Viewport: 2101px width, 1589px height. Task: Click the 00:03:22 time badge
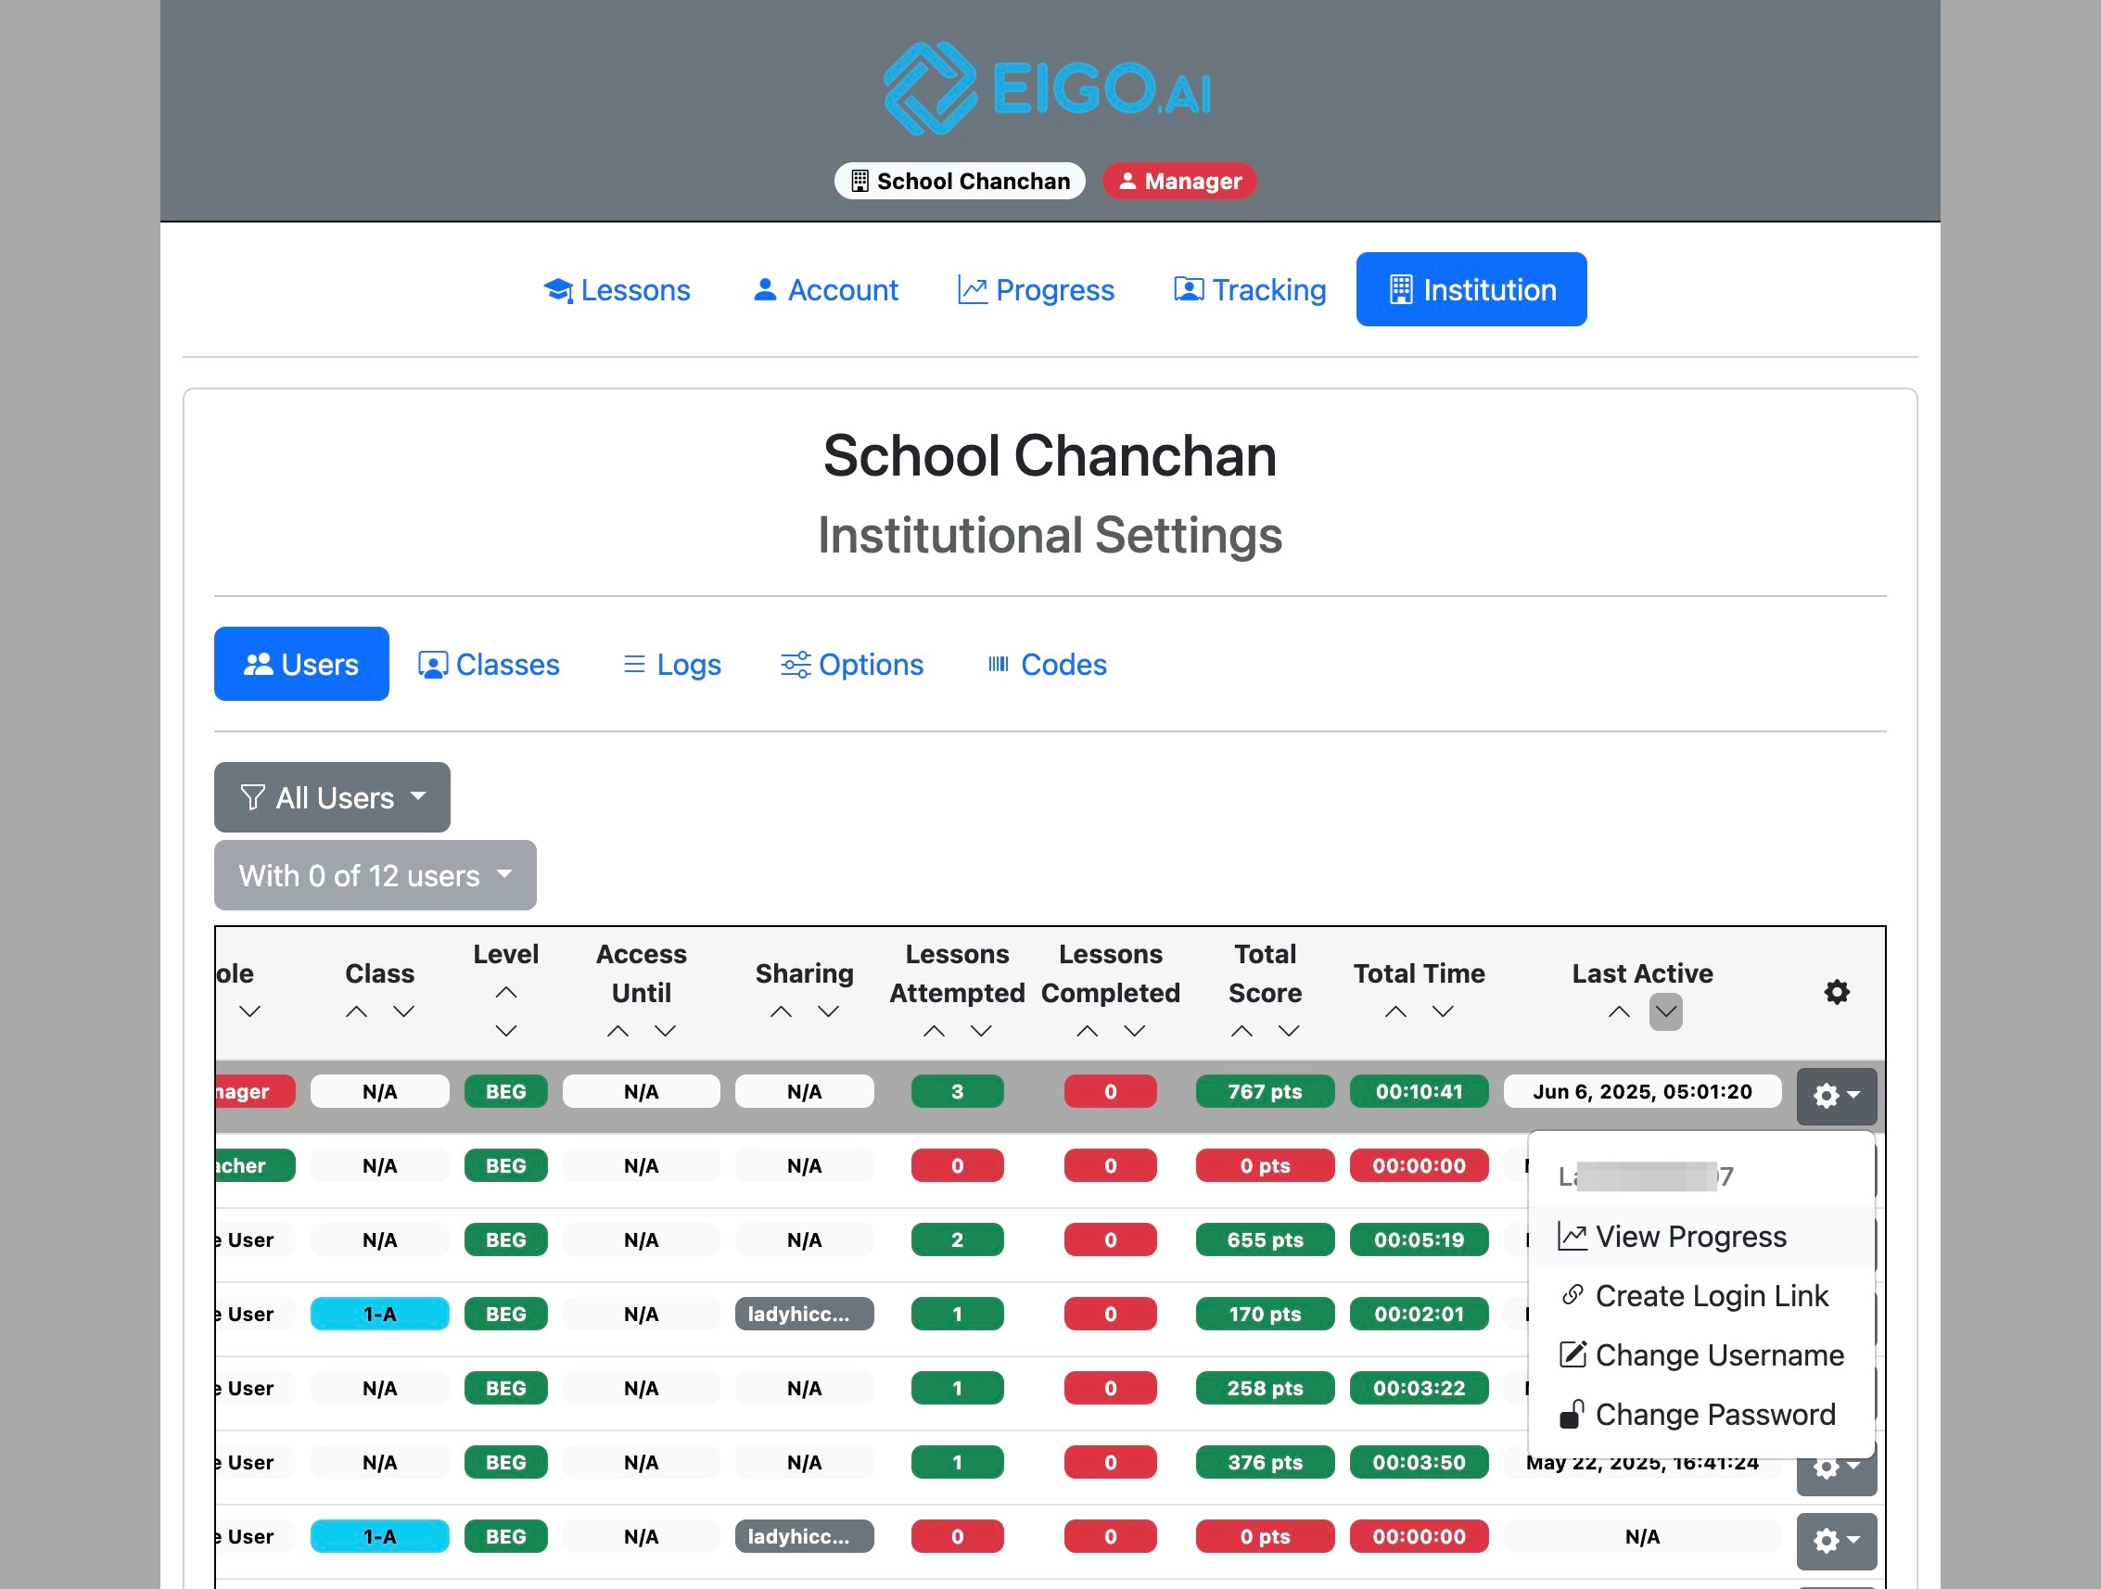(x=1419, y=1389)
